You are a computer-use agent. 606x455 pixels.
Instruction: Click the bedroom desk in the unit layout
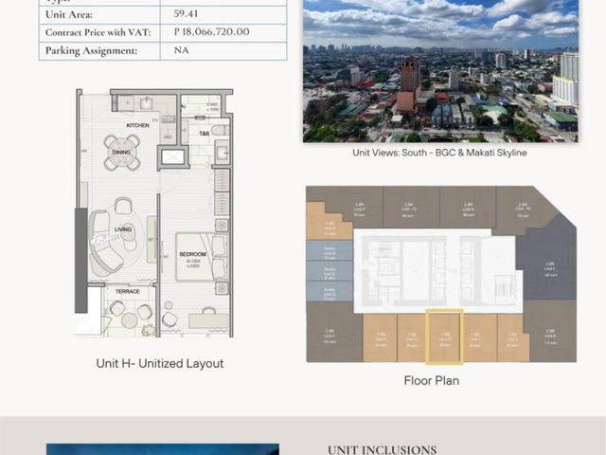coord(208,321)
